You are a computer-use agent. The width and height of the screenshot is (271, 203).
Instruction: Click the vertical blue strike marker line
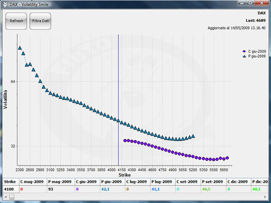point(118,100)
